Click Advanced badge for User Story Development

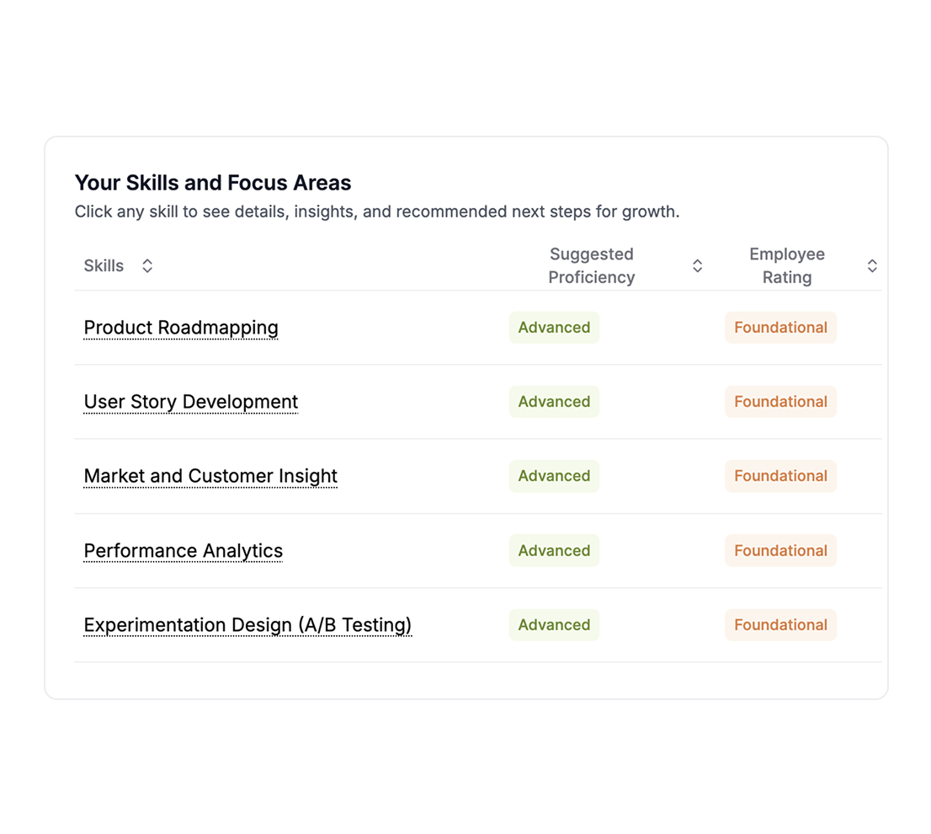point(554,402)
